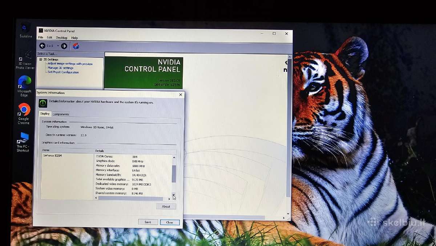Viewport: 436px width, 246px height.
Task: Open the File menu
Action: pyautogui.click(x=41, y=38)
